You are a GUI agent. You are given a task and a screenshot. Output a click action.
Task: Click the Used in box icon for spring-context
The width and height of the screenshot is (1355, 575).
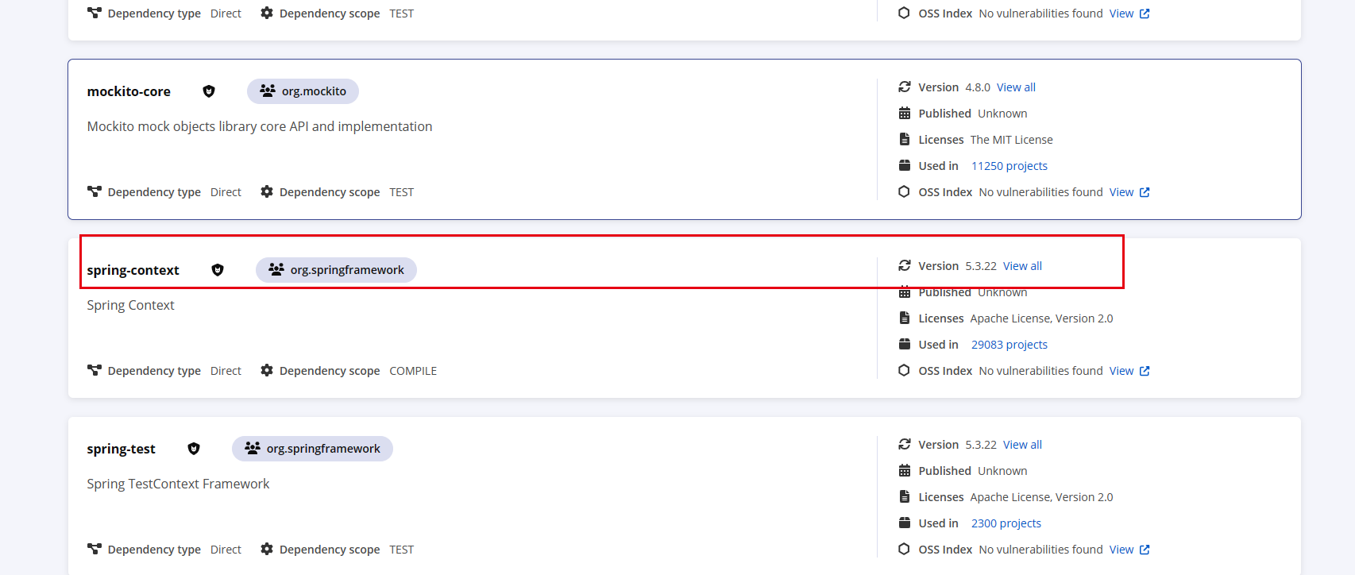tap(904, 344)
